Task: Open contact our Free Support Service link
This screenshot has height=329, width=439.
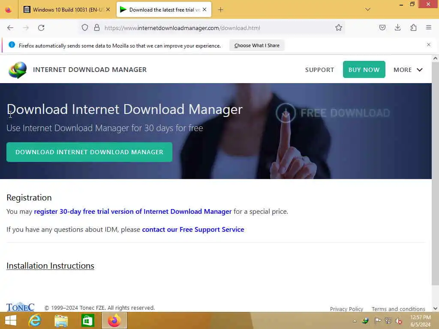Action: [x=193, y=230]
